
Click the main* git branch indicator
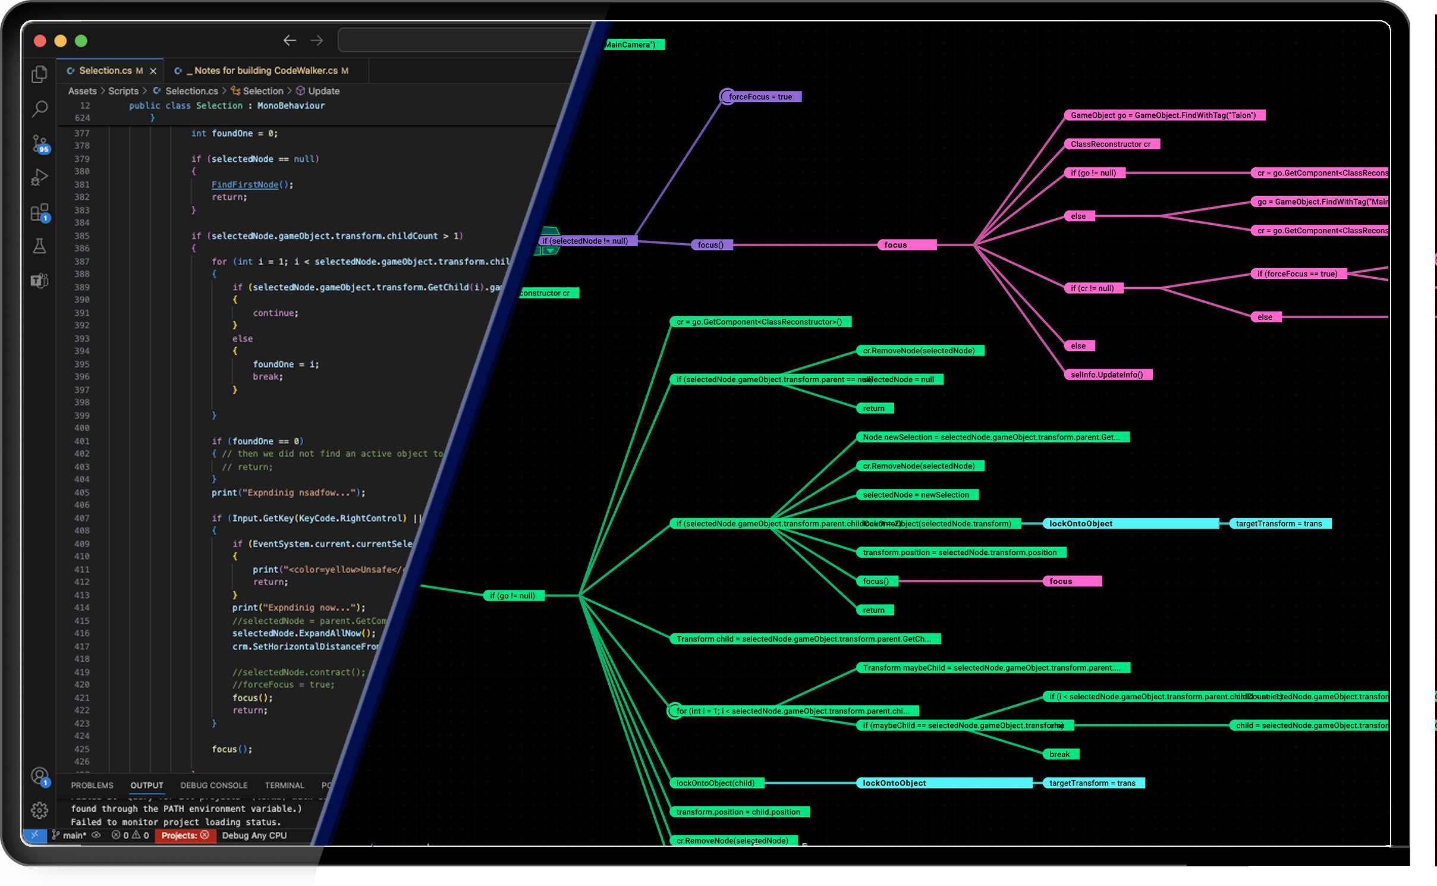pyautogui.click(x=69, y=835)
